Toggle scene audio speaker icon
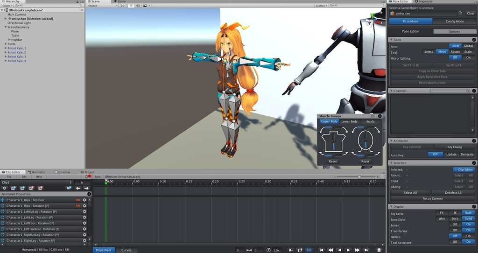Image resolution: width=478 pixels, height=253 pixels. click(x=138, y=6)
